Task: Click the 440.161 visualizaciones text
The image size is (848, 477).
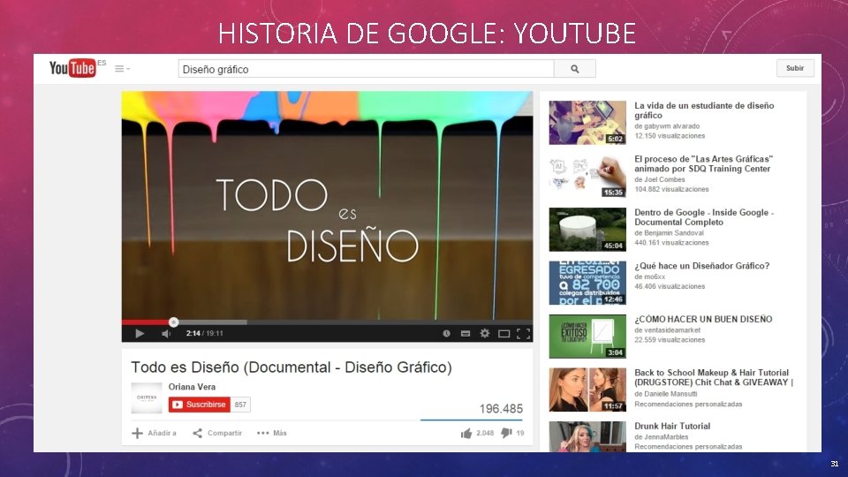Action: tap(671, 243)
